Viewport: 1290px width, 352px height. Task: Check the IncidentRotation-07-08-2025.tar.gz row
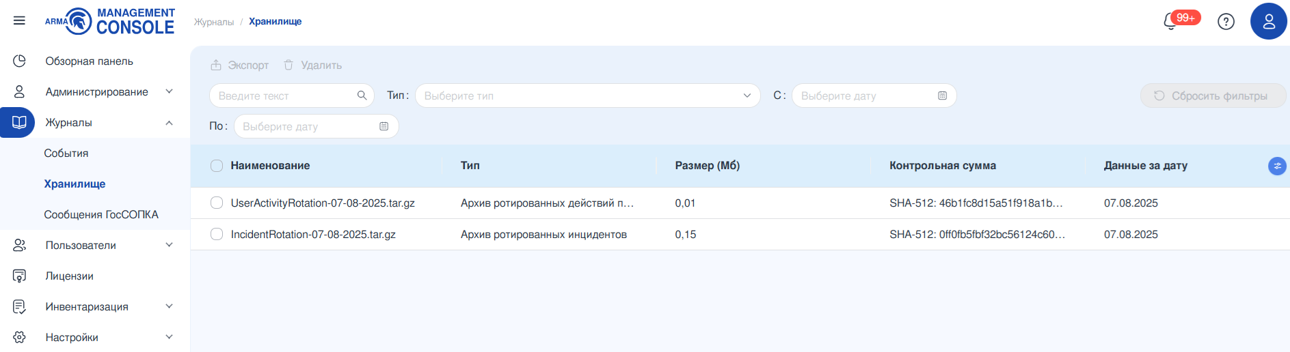(217, 234)
